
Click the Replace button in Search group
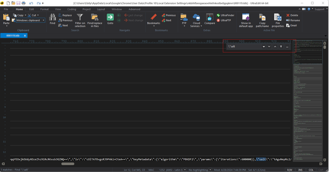pyautogui.click(x=65, y=15)
